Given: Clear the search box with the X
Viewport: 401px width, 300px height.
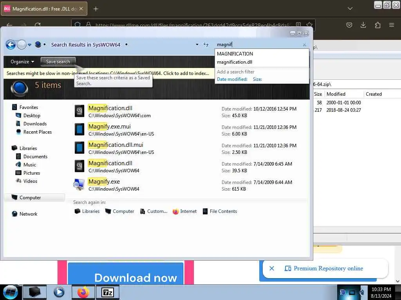Looking at the screenshot, I should tap(304, 45).
